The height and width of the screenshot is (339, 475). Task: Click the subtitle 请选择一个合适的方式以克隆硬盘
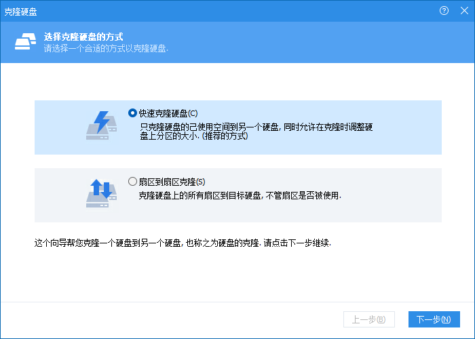click(106, 48)
